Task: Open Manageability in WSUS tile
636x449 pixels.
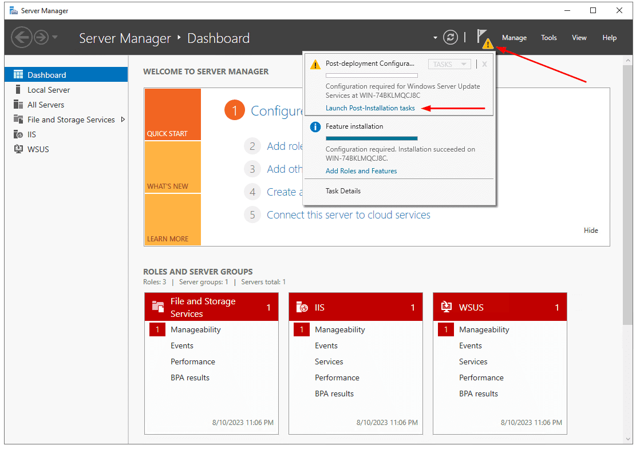Action: [x=484, y=329]
